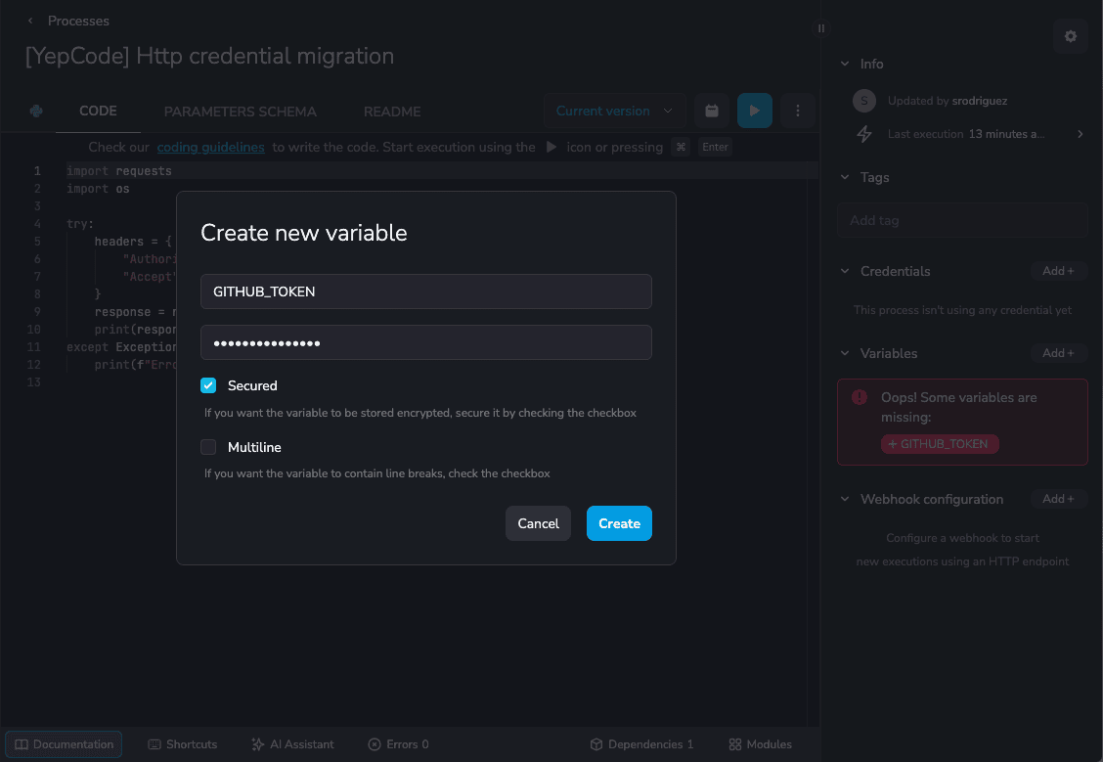Click the masked variable value field
1103x762 pixels.
point(426,342)
